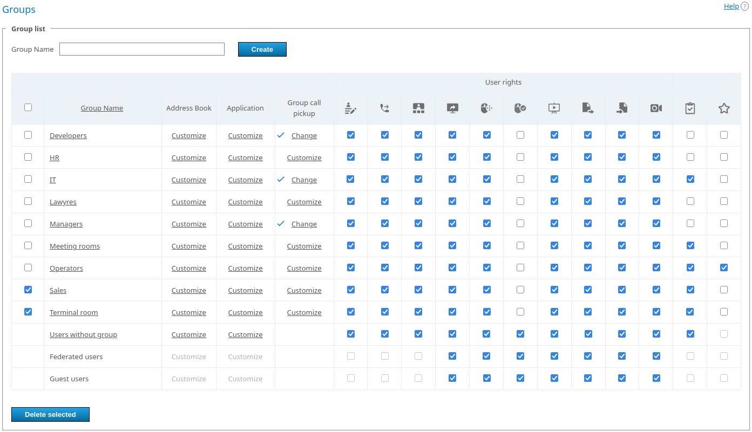752x432 pixels.
Task: Click the slideshow presentation easel icon
Action: coord(554,108)
